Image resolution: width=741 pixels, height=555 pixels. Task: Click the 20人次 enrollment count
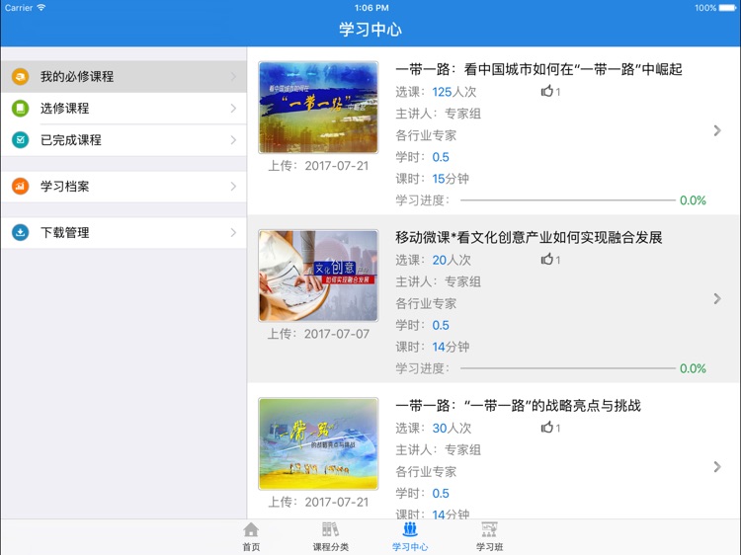(x=452, y=260)
